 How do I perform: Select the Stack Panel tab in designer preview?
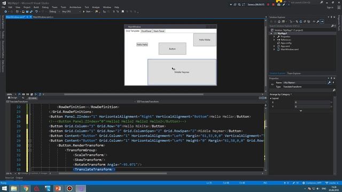[x=159, y=31]
